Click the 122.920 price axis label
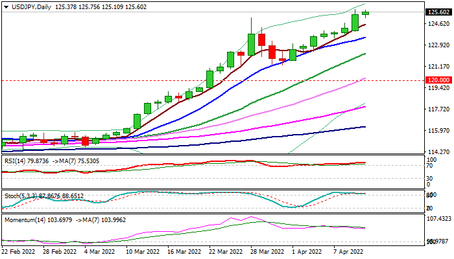This screenshot has width=454, height=259. (438, 45)
